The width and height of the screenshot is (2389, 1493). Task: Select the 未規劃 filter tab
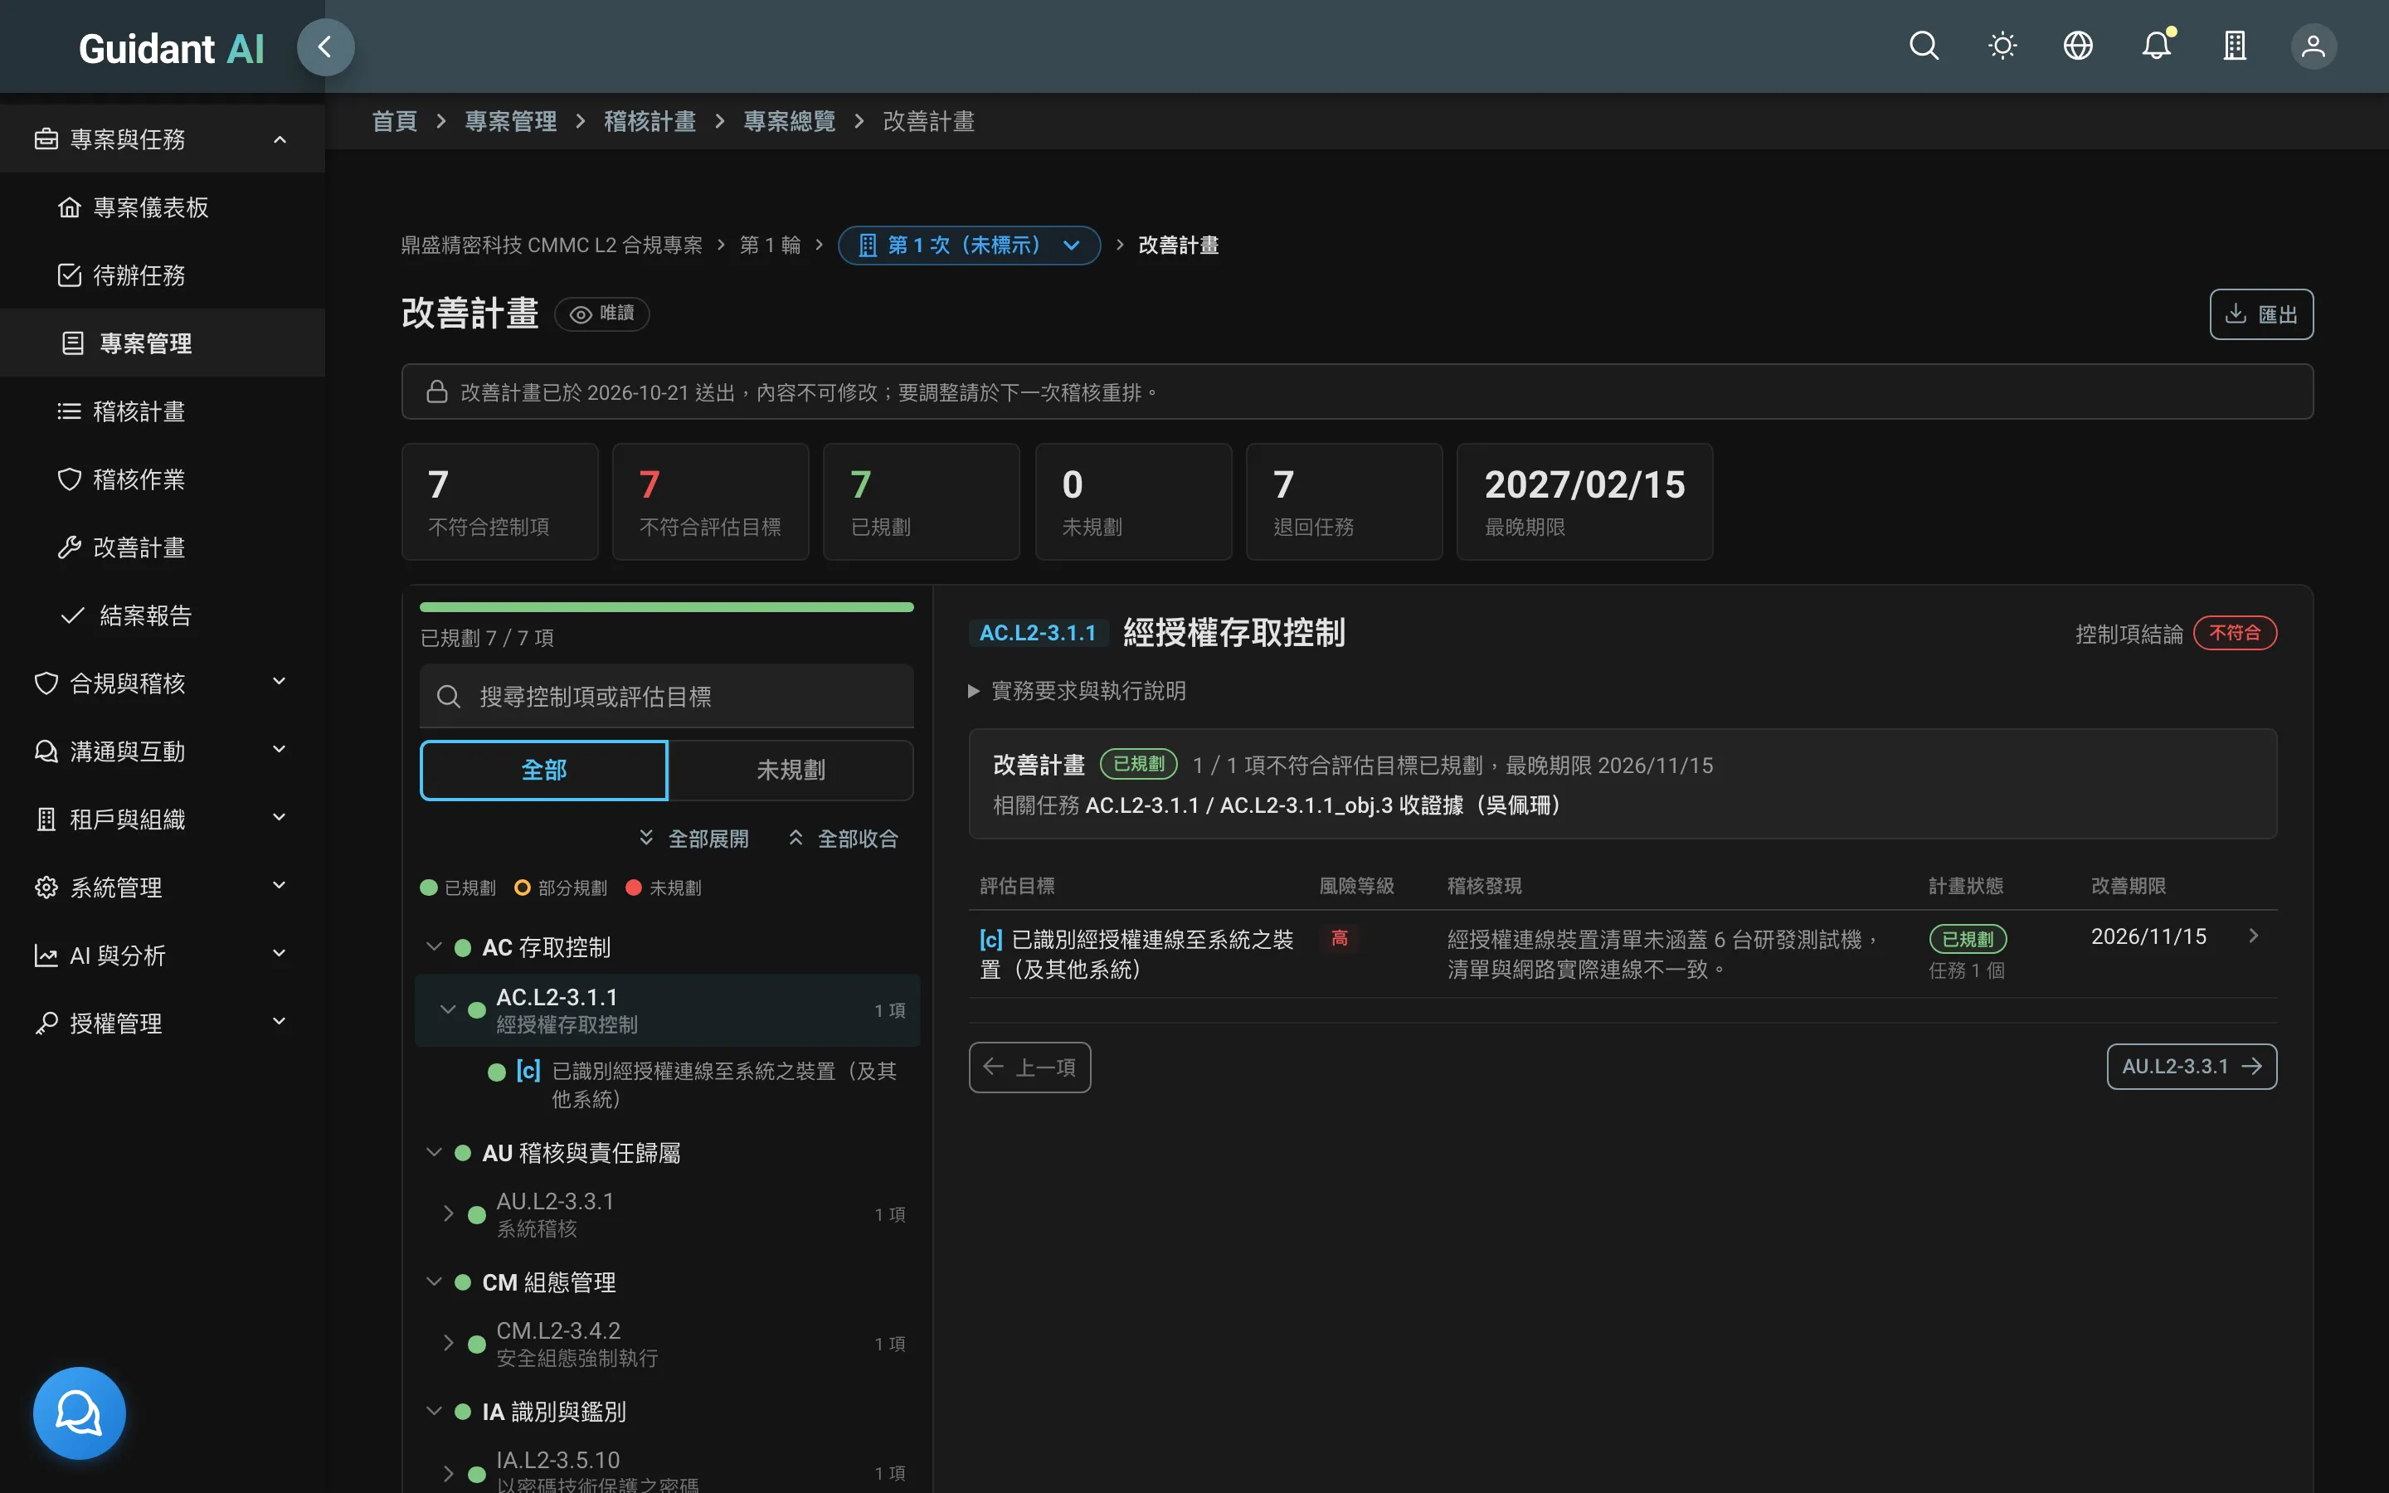791,769
